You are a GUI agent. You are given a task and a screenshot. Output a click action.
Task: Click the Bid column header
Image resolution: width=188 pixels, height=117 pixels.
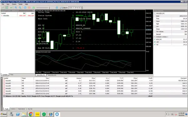click(x=22, y=13)
